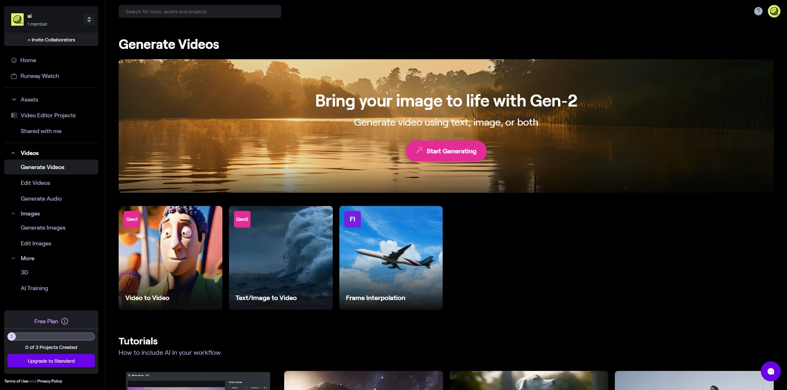
Task: Open Video Editor Projects
Action: (x=48, y=115)
